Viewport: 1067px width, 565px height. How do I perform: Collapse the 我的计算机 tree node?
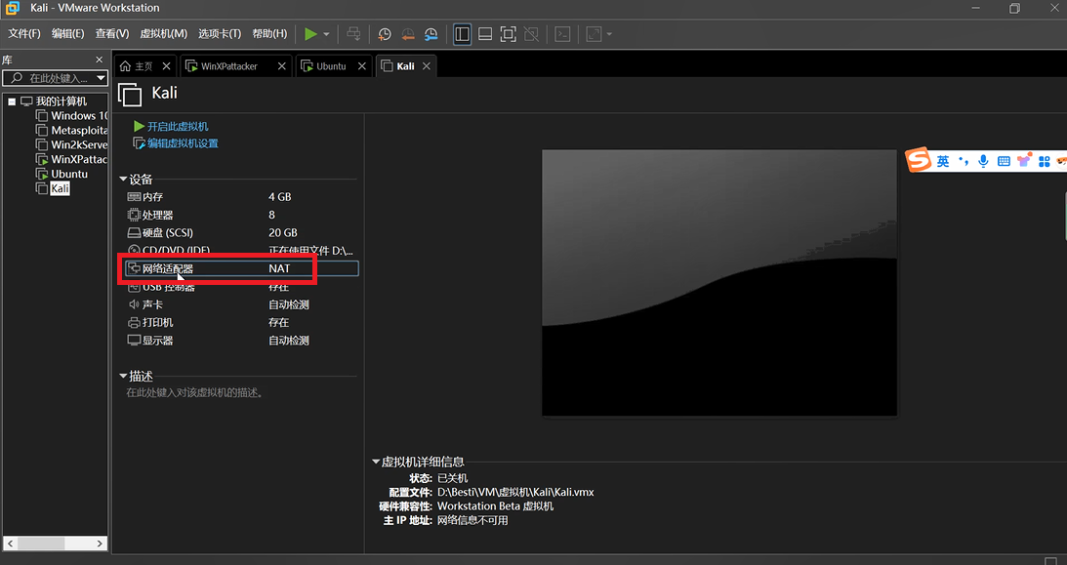12,101
